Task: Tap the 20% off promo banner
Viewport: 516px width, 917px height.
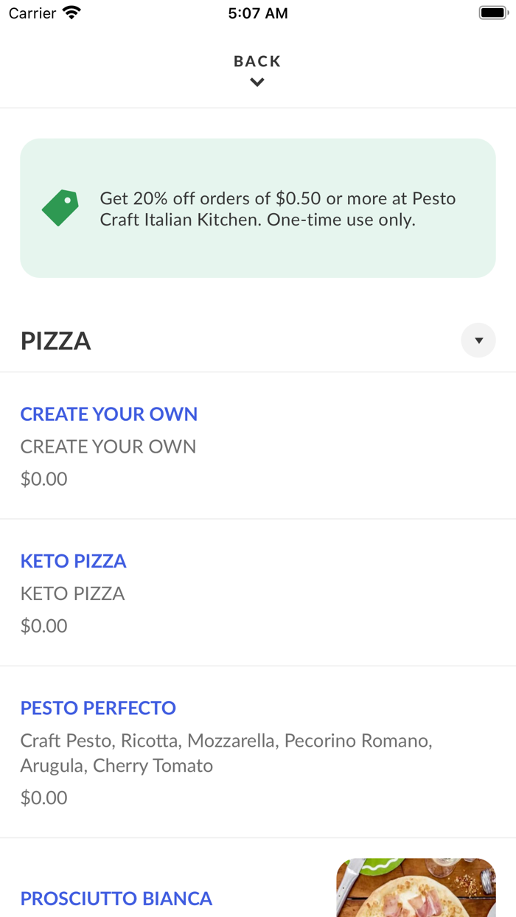Action: pos(258,208)
